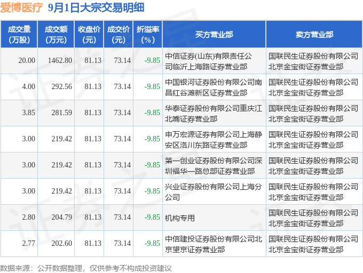Select the 成交价(元) column header

pos(119,35)
